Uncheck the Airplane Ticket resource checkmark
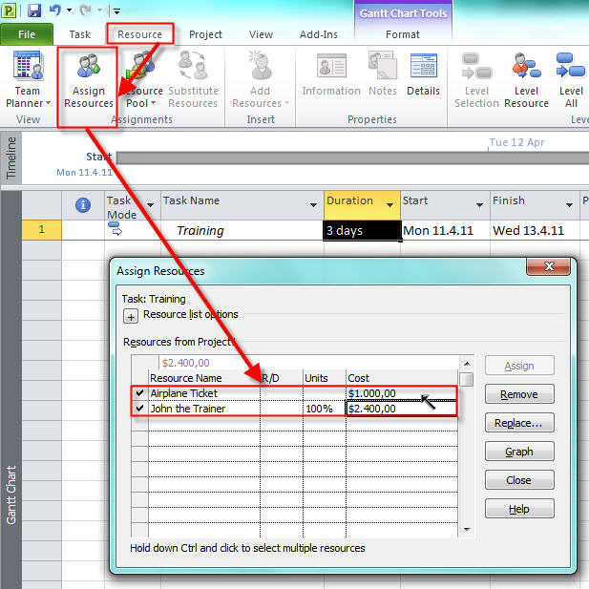Image resolution: width=589 pixels, height=589 pixels. (140, 393)
